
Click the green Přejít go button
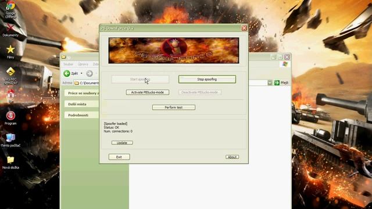click(281, 82)
